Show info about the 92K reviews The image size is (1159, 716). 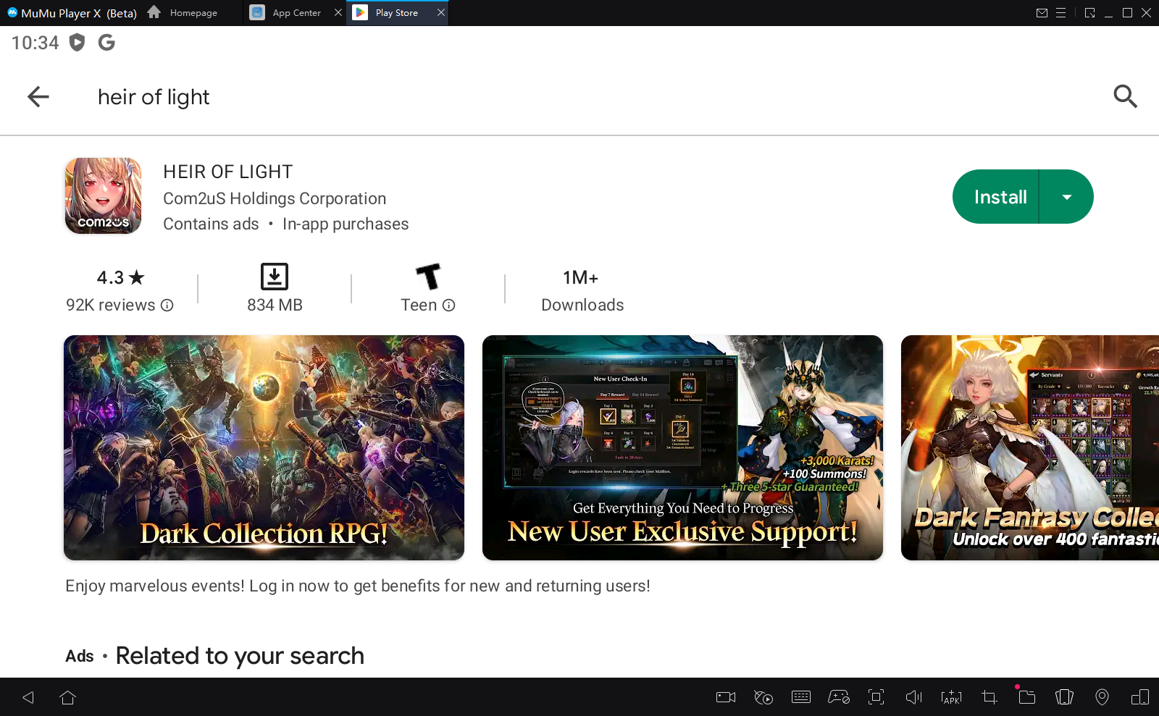pyautogui.click(x=167, y=306)
